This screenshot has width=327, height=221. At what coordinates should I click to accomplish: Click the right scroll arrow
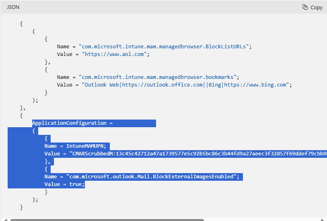coord(323,220)
